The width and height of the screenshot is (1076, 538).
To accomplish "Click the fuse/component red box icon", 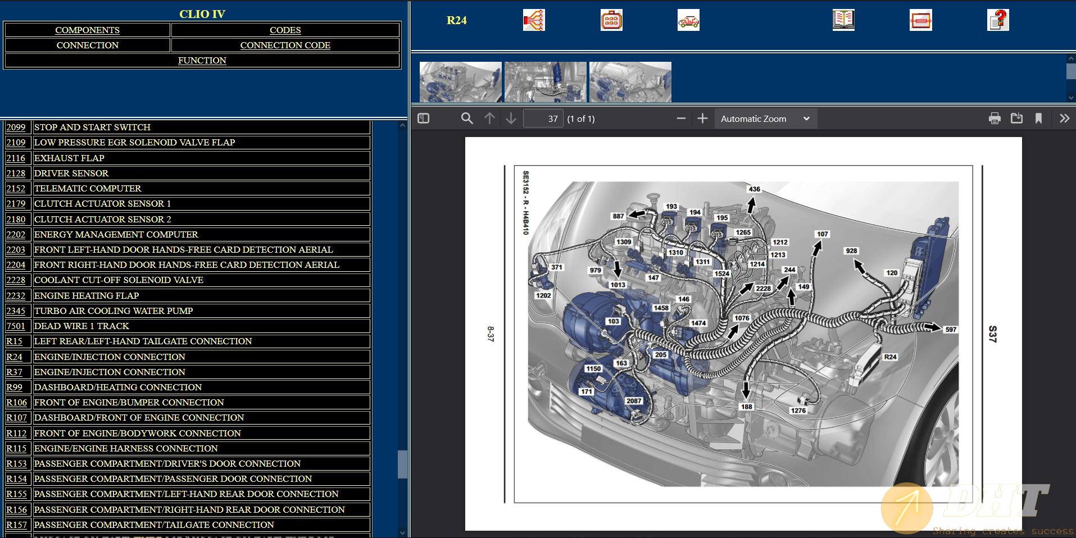I will coord(920,20).
